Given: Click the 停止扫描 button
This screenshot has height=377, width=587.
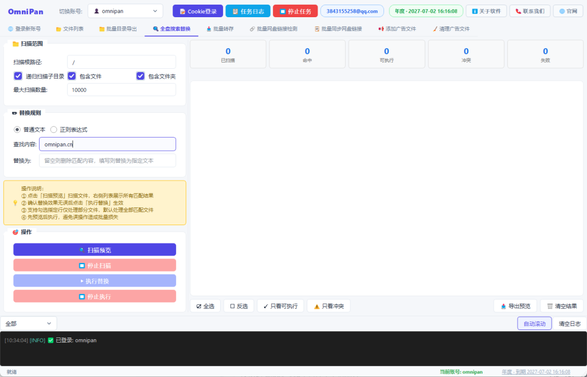Looking at the screenshot, I should point(95,265).
